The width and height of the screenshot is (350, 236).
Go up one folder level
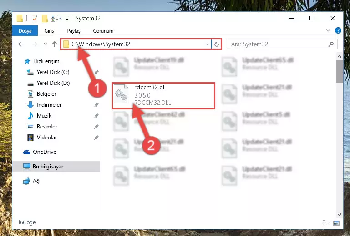(x=55, y=44)
